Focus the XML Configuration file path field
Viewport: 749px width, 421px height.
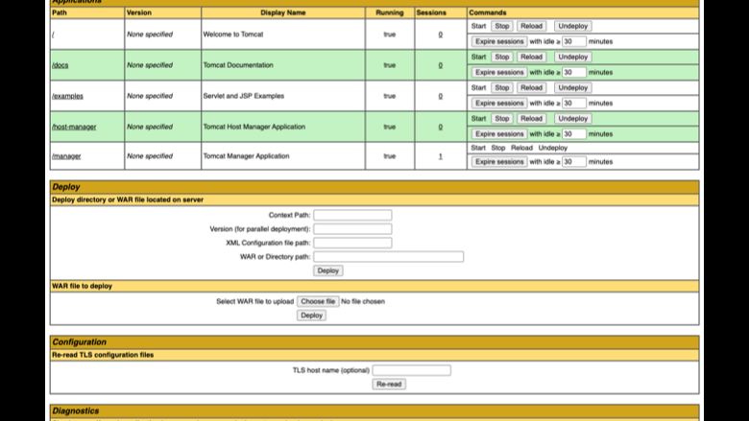tap(352, 243)
